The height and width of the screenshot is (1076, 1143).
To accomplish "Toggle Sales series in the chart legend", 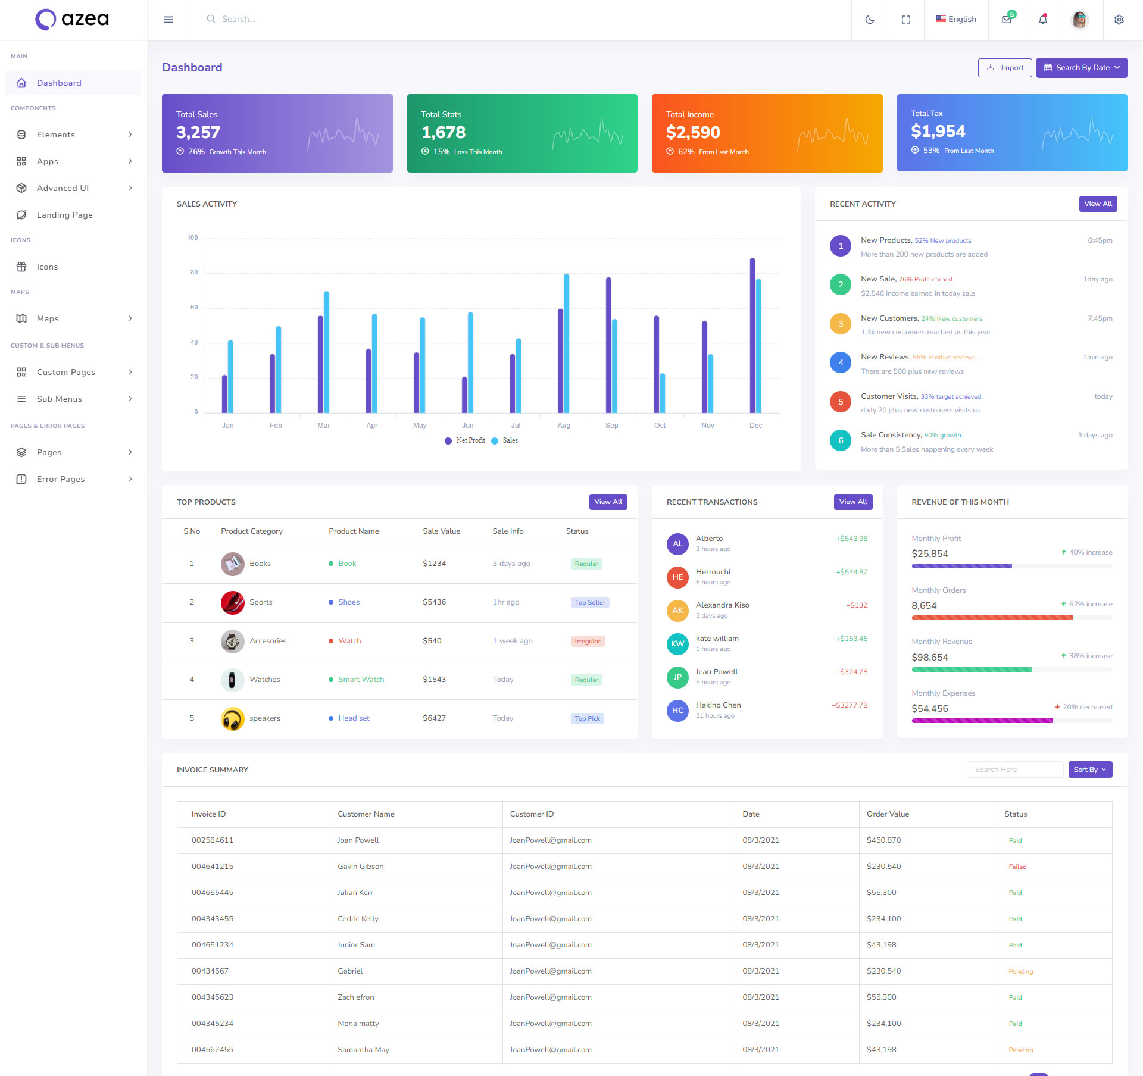I will click(x=505, y=440).
